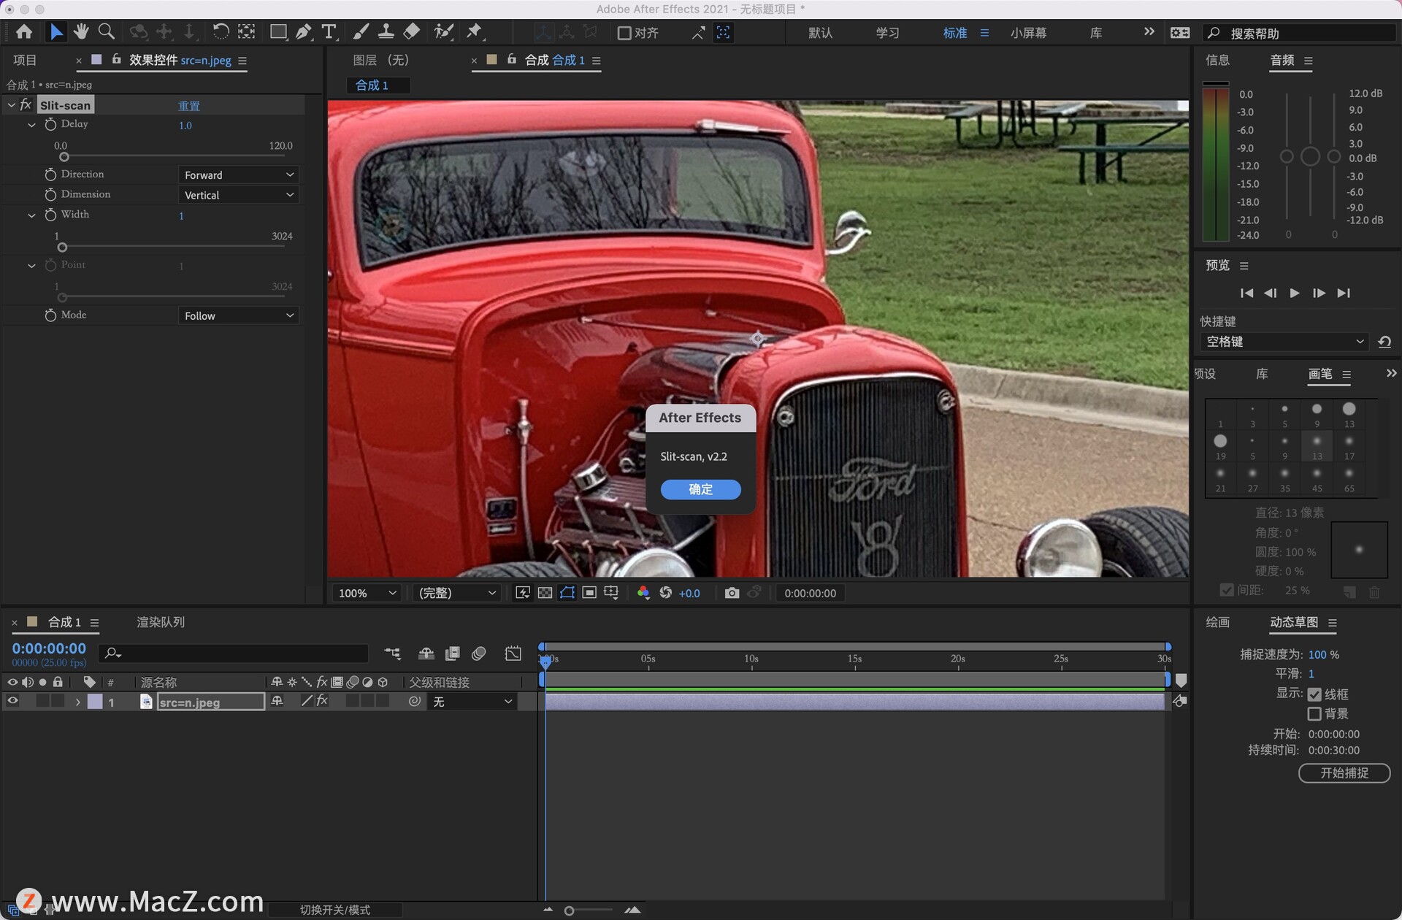Select the Pen tool

click(304, 31)
